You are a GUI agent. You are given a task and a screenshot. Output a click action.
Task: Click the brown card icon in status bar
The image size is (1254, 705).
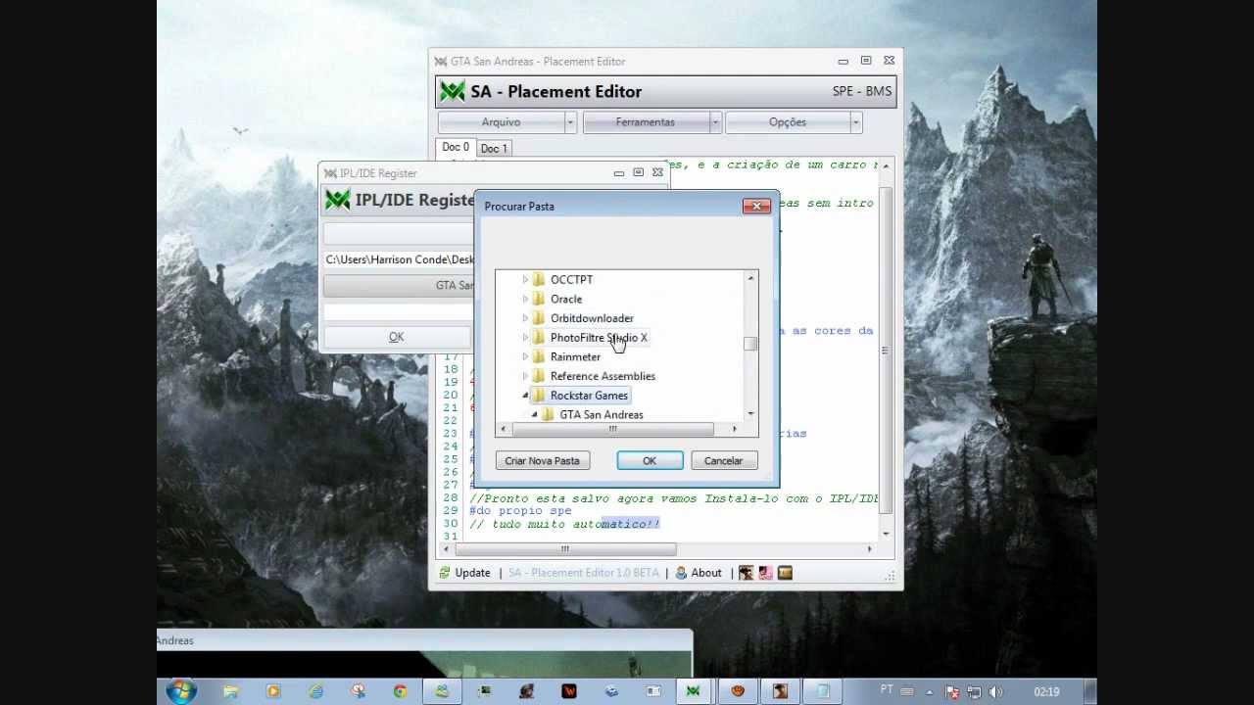tap(784, 573)
